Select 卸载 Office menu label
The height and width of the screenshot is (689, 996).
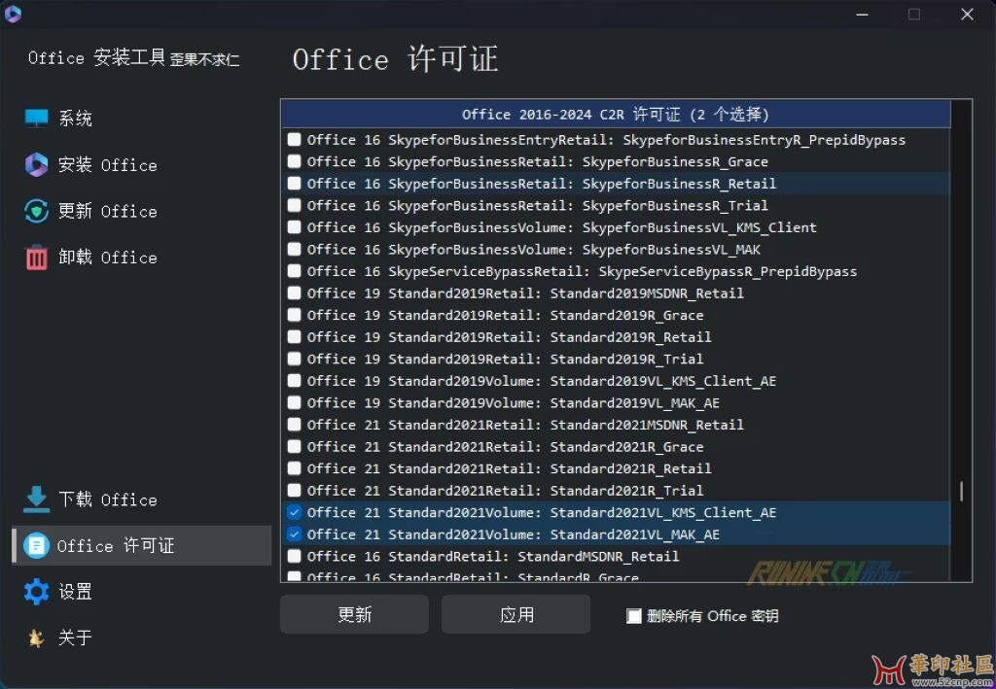point(107,258)
